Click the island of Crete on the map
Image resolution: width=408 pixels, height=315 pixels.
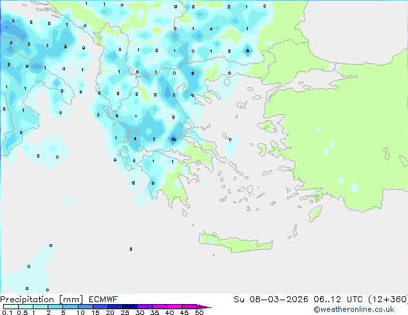point(236,242)
